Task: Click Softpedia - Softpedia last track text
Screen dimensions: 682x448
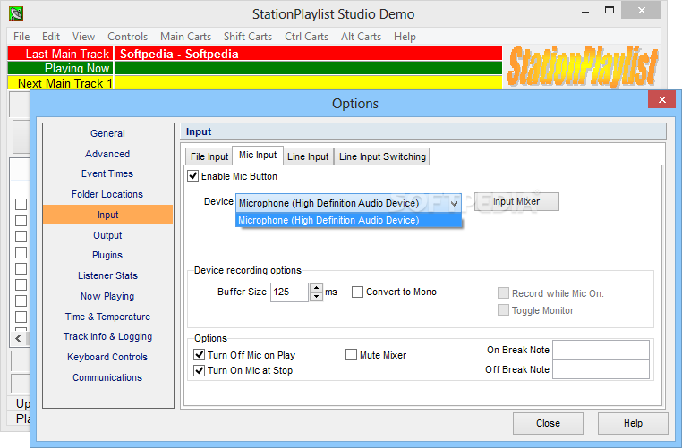Action: 179,54
